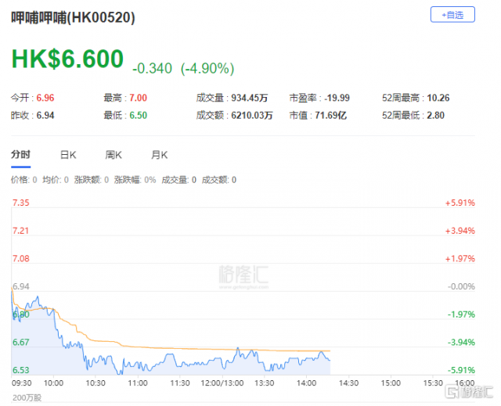Click the 15:00 time axis label
Image resolution: width=501 pixels, height=406 pixels.
[391, 383]
